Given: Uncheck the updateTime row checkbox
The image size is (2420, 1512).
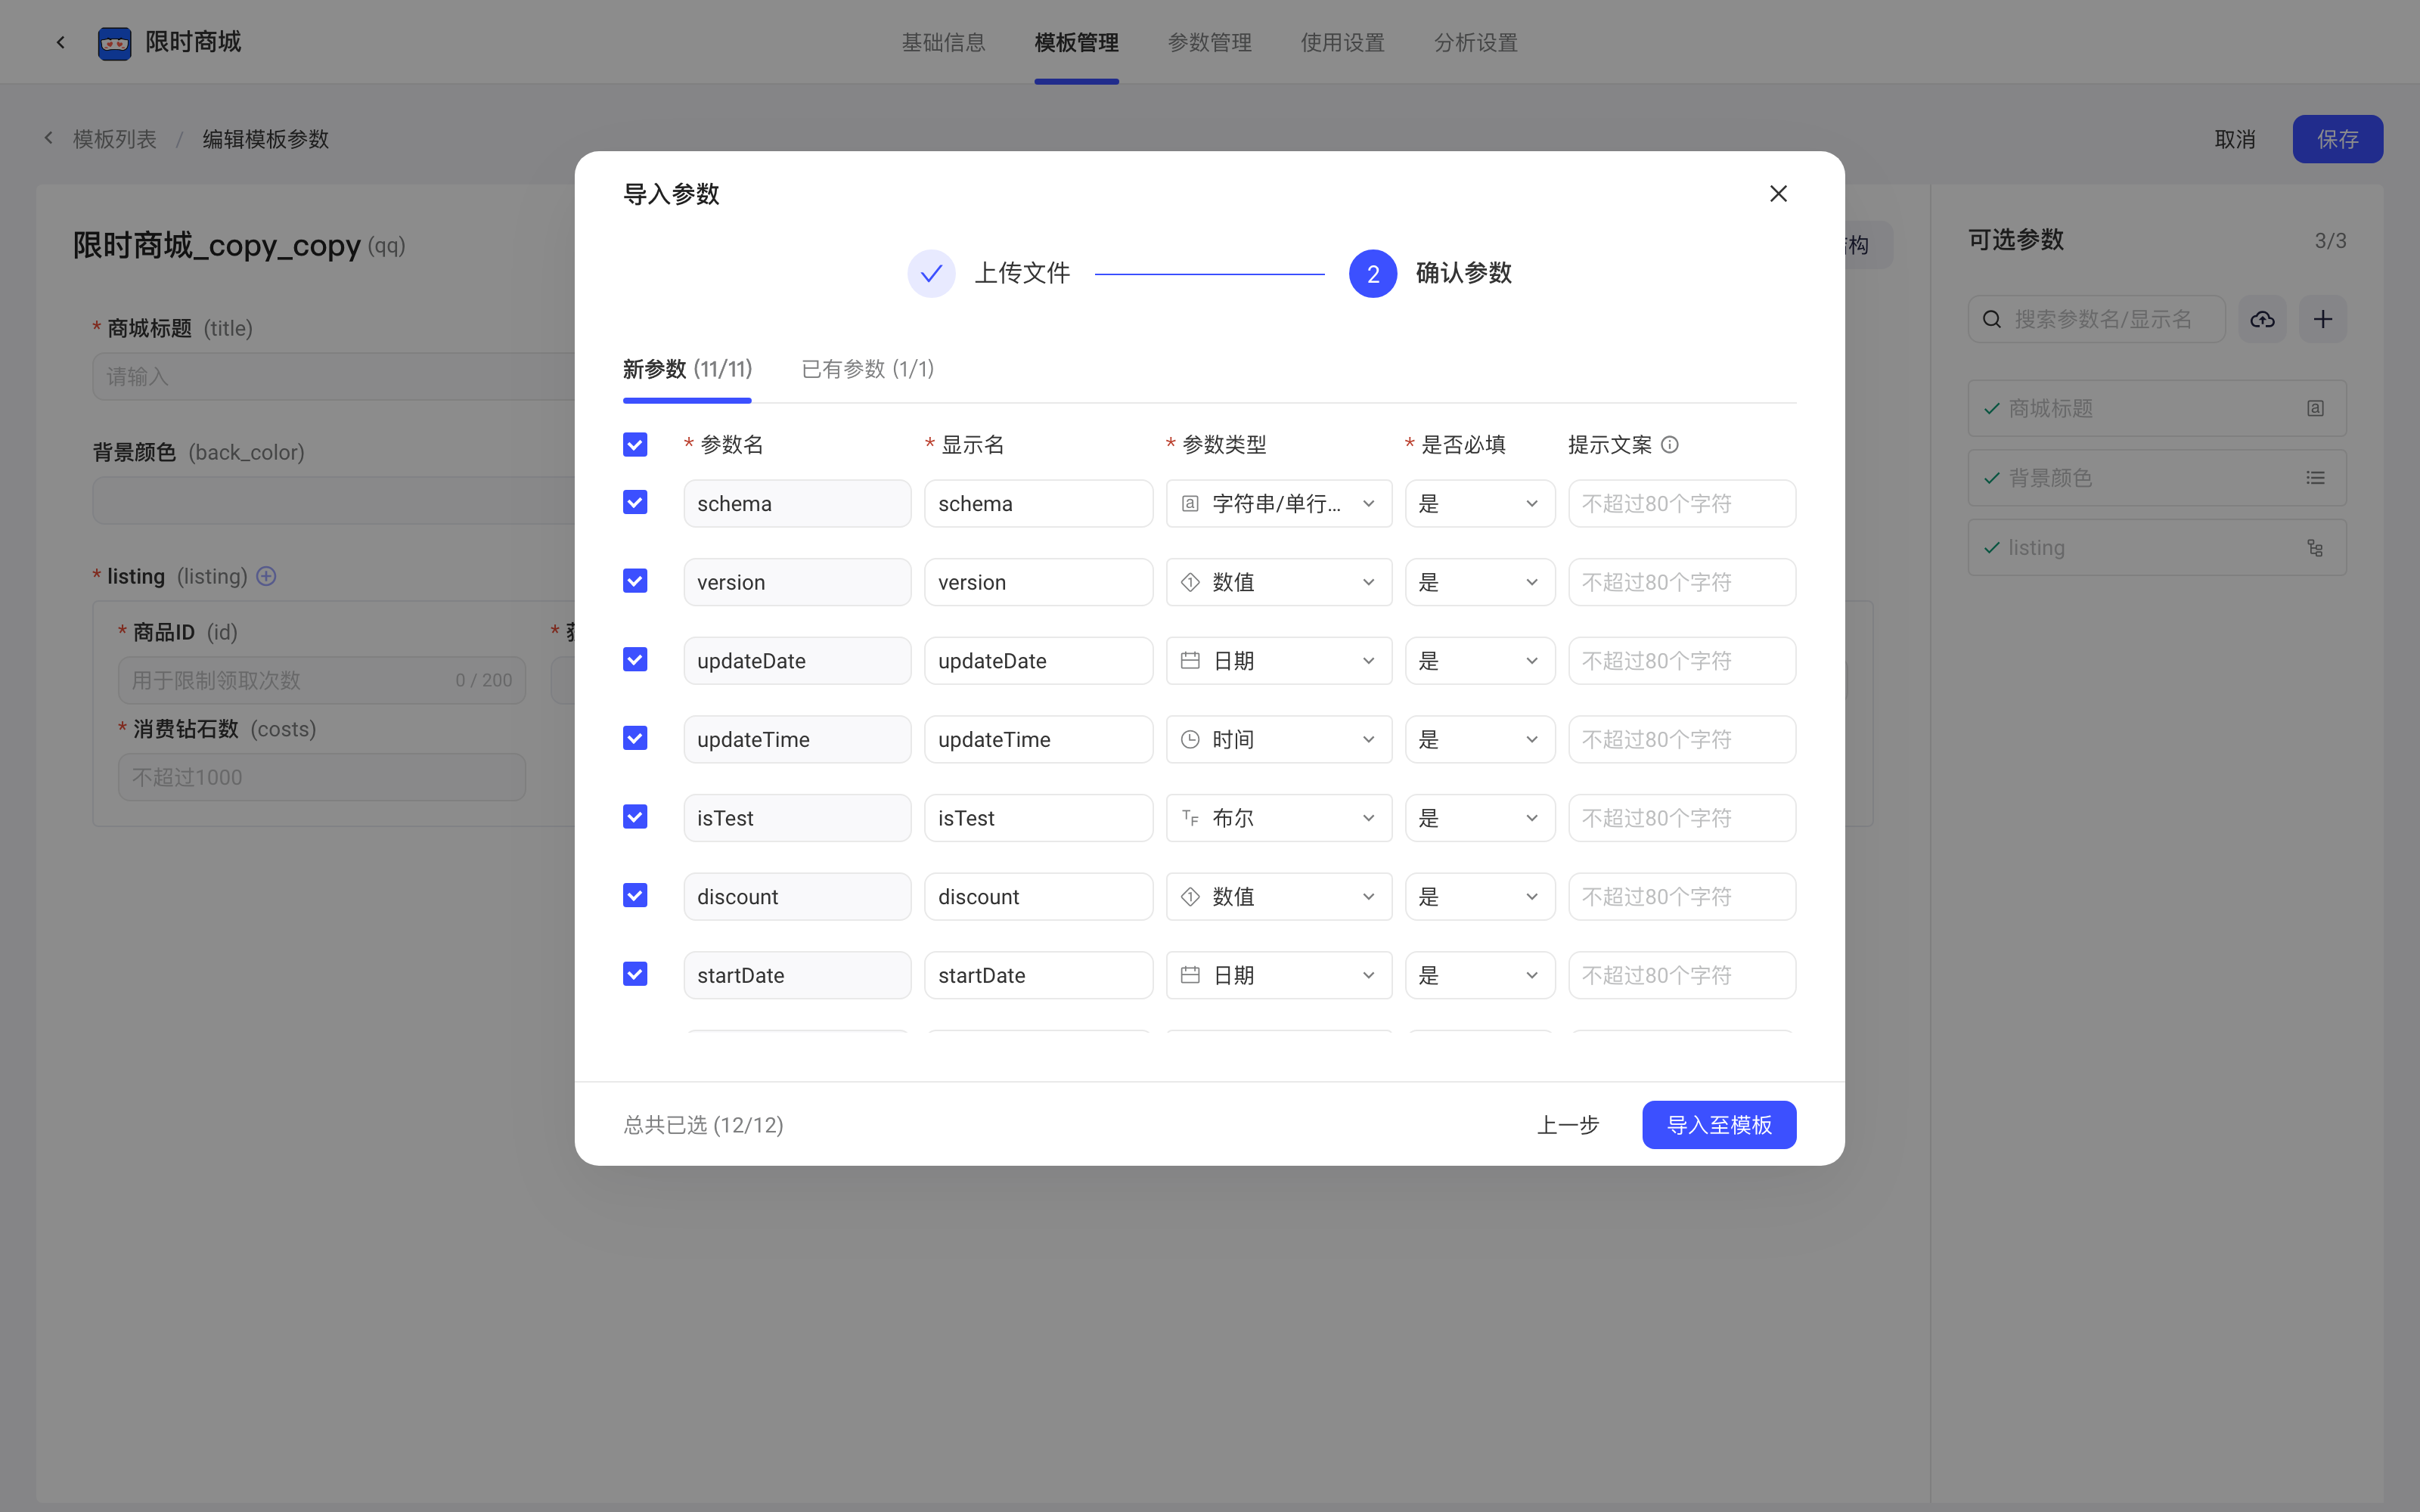Looking at the screenshot, I should [x=635, y=738].
